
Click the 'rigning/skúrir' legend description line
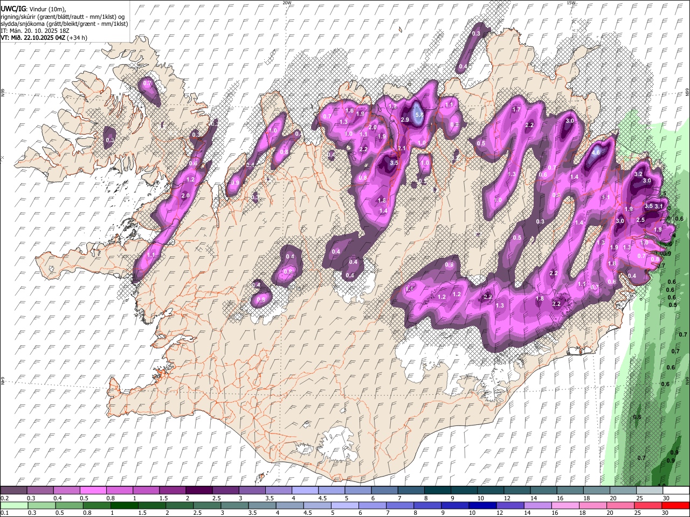pos(63,17)
